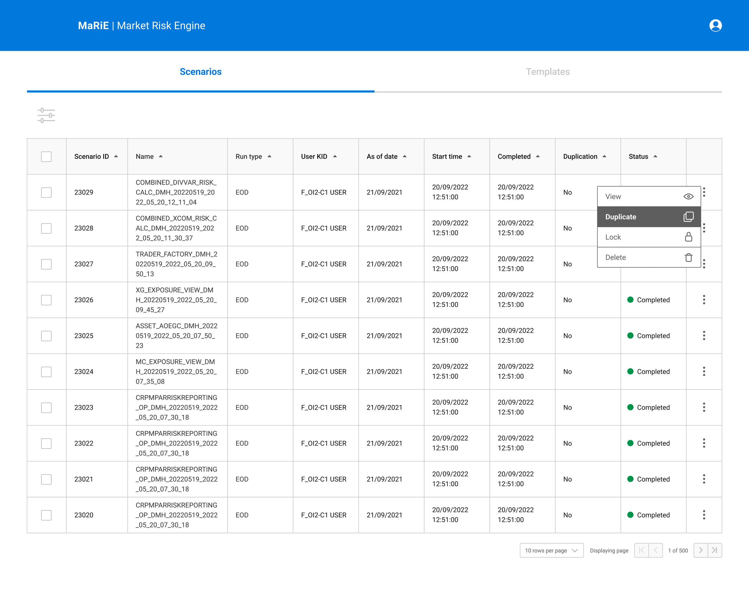Viewport: 749px width, 593px height.
Task: Sort by Scenario ID column arrow
Action: (116, 157)
